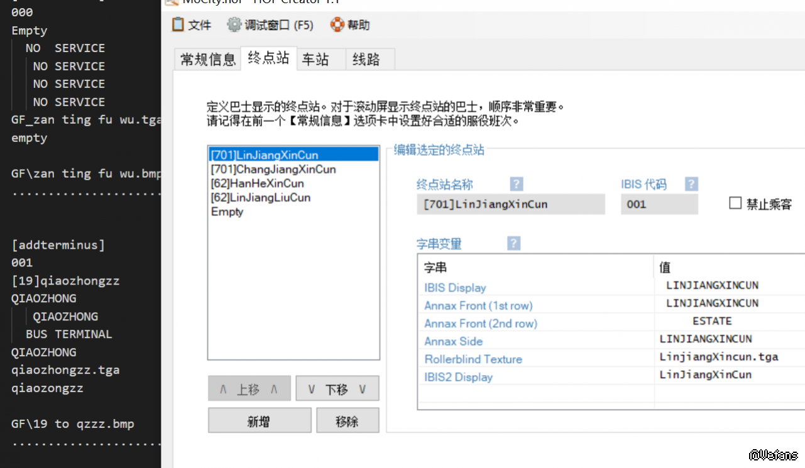Click the IBIS 代码 input field
This screenshot has height=468, width=805.
[x=659, y=204]
